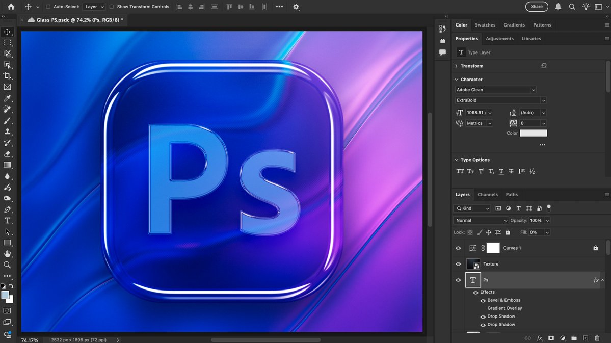Hide the Texture layer
611x343 pixels.
coord(458,264)
